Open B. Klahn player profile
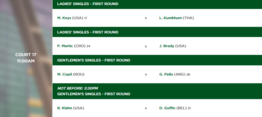 pos(65,108)
